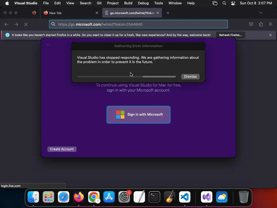Close the Firefox notification bar
This screenshot has width=277, height=208.
tap(271, 35)
